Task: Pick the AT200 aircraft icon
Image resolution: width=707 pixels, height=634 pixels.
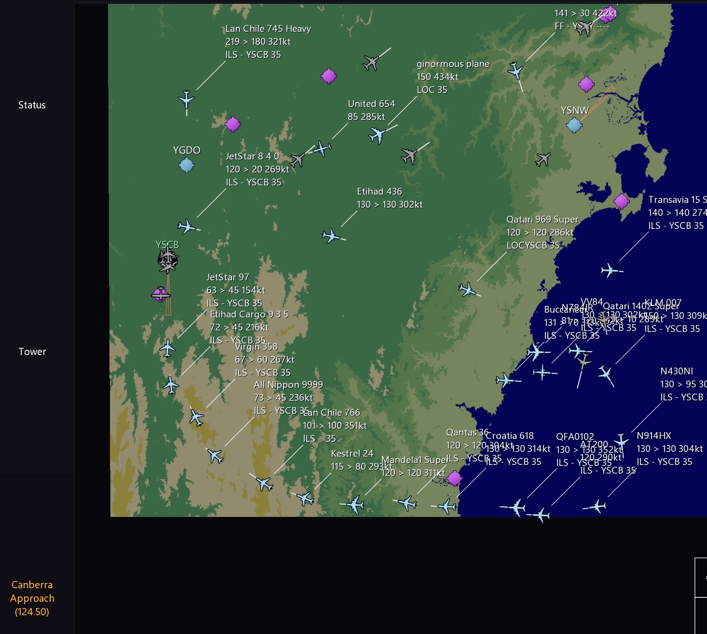Action: pyautogui.click(x=542, y=515)
